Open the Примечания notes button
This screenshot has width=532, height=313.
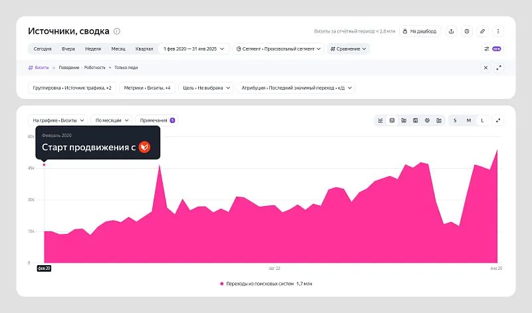coord(157,120)
